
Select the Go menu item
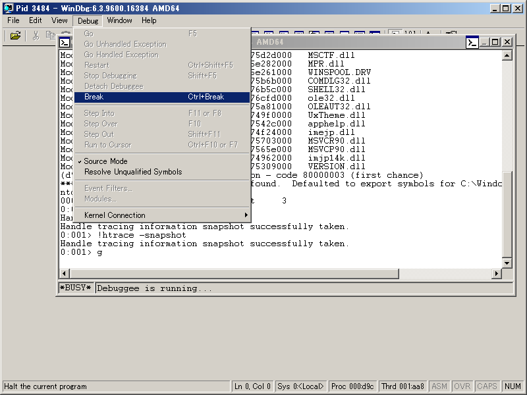162,34
